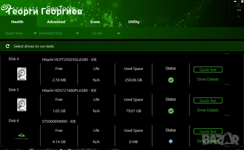
Task: Click the 250.06 GB used space value
Action: (x=133, y=80)
